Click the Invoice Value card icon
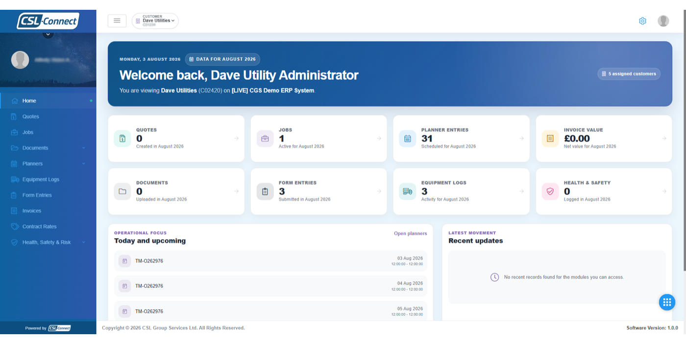 click(550, 139)
